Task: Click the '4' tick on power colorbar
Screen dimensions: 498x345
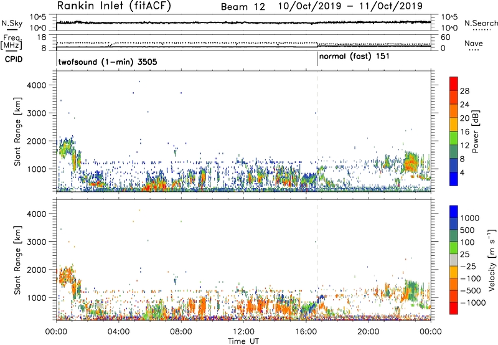Action: tap(462, 173)
